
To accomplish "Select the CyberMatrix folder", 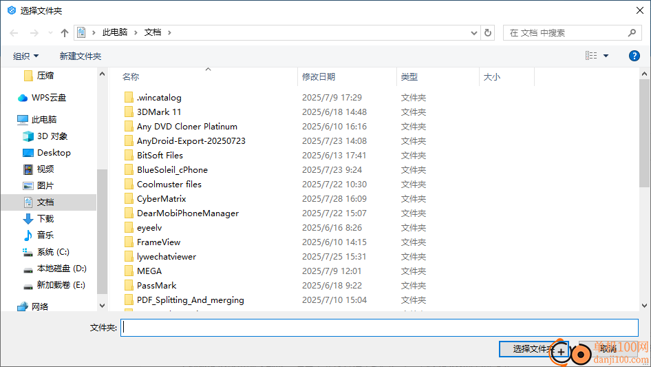I will pos(161,199).
